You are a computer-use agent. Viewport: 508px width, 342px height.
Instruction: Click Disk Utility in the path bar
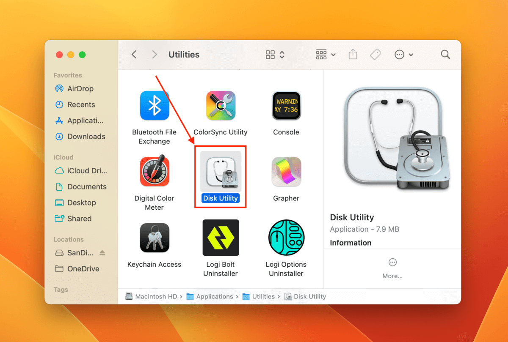pos(305,297)
